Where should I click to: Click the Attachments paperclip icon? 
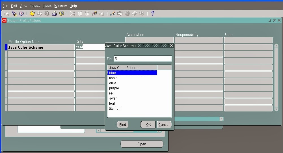[x=135, y=14]
